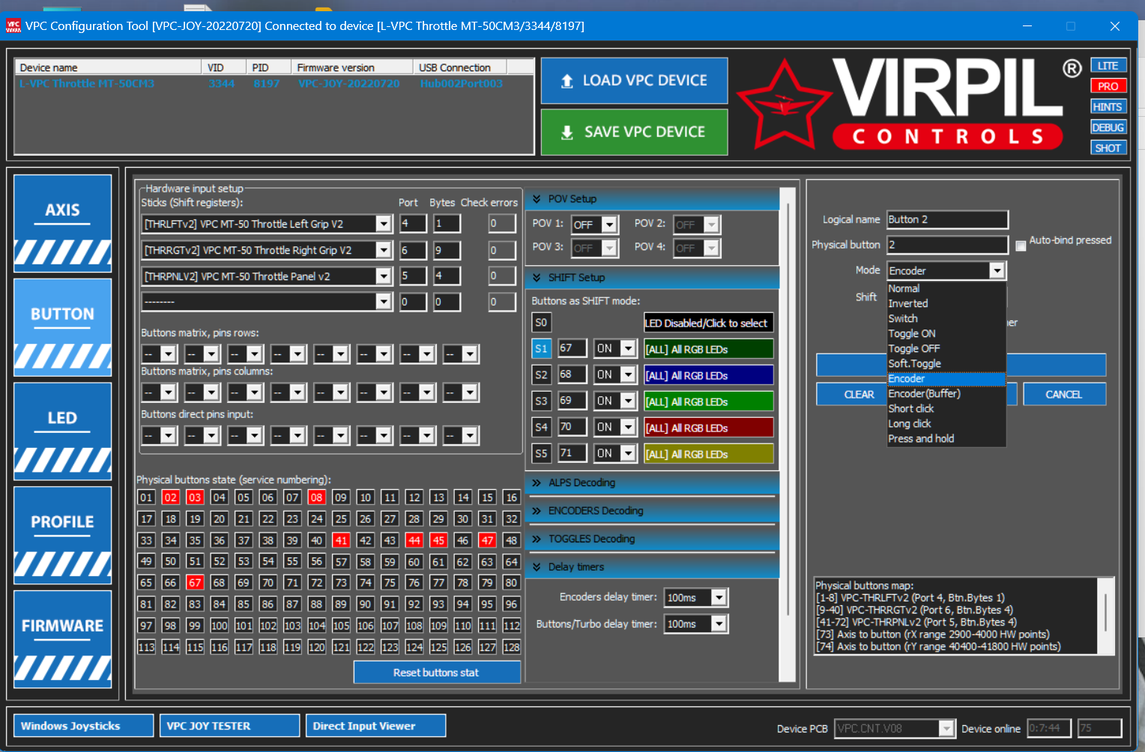Screen dimensions: 1145x752
Task: Enable Auto-bind pressed checkbox
Action: point(1021,246)
